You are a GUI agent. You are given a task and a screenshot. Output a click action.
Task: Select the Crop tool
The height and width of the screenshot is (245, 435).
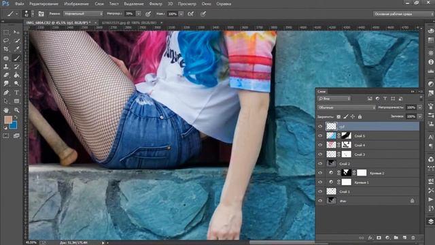6,49
